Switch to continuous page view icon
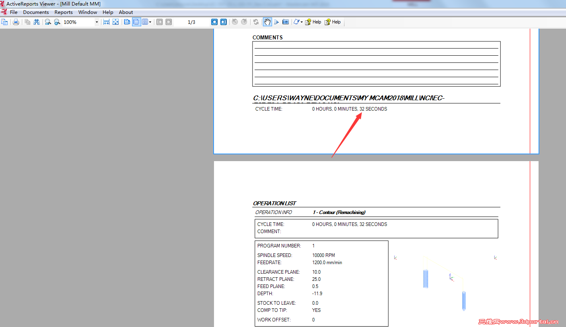 tap(136, 22)
